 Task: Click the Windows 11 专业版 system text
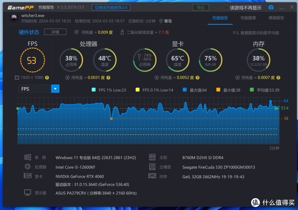coord(95,158)
